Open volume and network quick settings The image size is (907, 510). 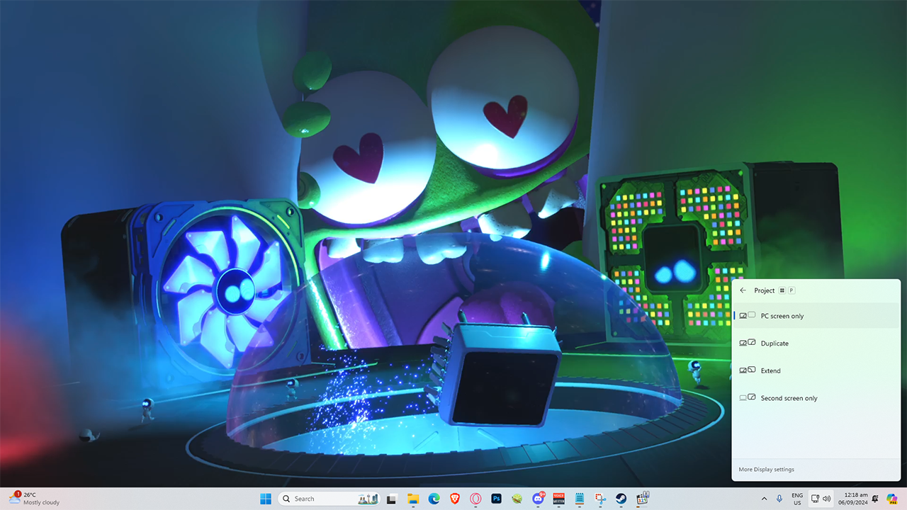click(x=821, y=499)
